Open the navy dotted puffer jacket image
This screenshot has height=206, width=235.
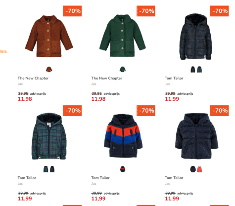pos(196,136)
